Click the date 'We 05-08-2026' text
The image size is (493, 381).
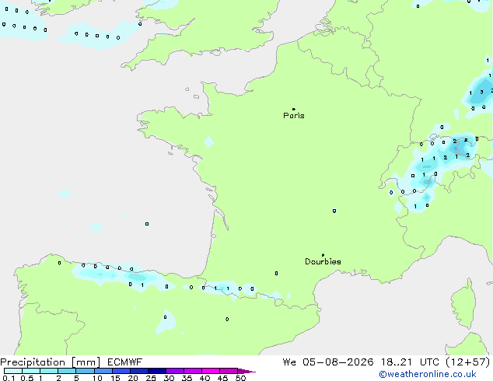[328, 362]
